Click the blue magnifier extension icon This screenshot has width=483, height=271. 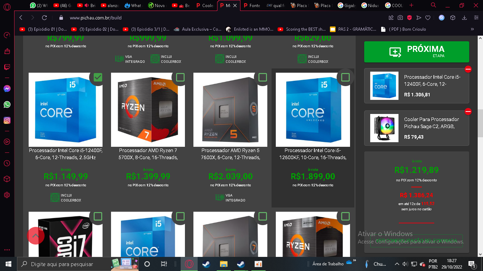(442, 18)
